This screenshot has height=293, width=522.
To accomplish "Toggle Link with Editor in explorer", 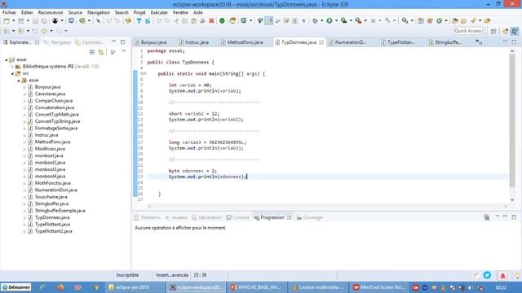I will (101, 52).
